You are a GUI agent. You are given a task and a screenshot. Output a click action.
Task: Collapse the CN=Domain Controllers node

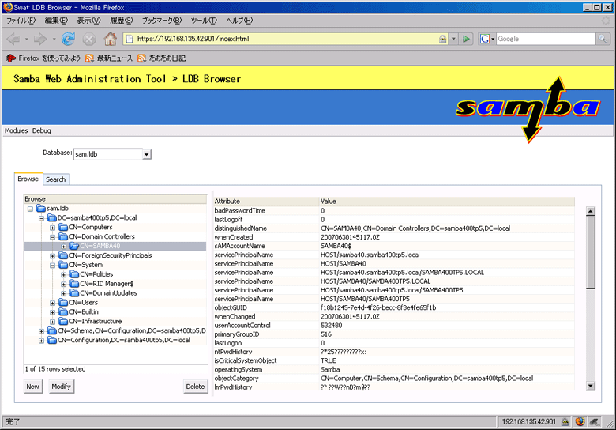(52, 237)
